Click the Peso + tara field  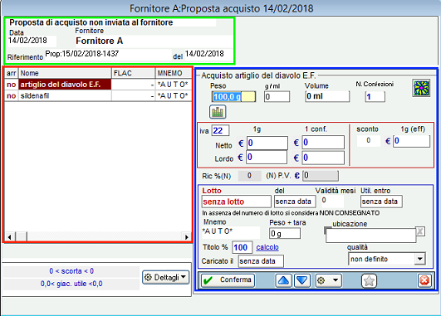pos(285,233)
